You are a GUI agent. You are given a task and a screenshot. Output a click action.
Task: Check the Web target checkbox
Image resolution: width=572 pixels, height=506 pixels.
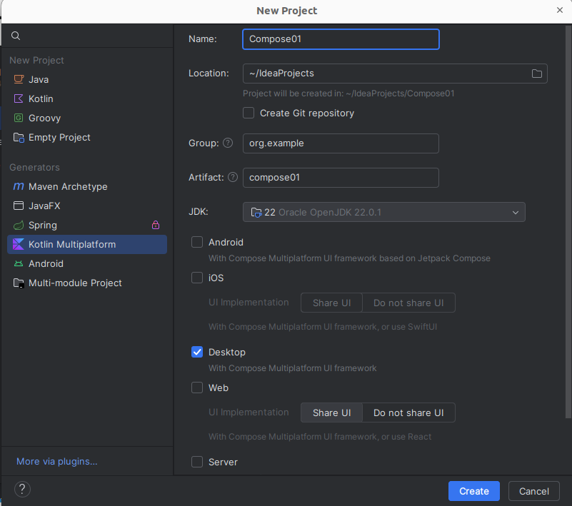(x=197, y=388)
